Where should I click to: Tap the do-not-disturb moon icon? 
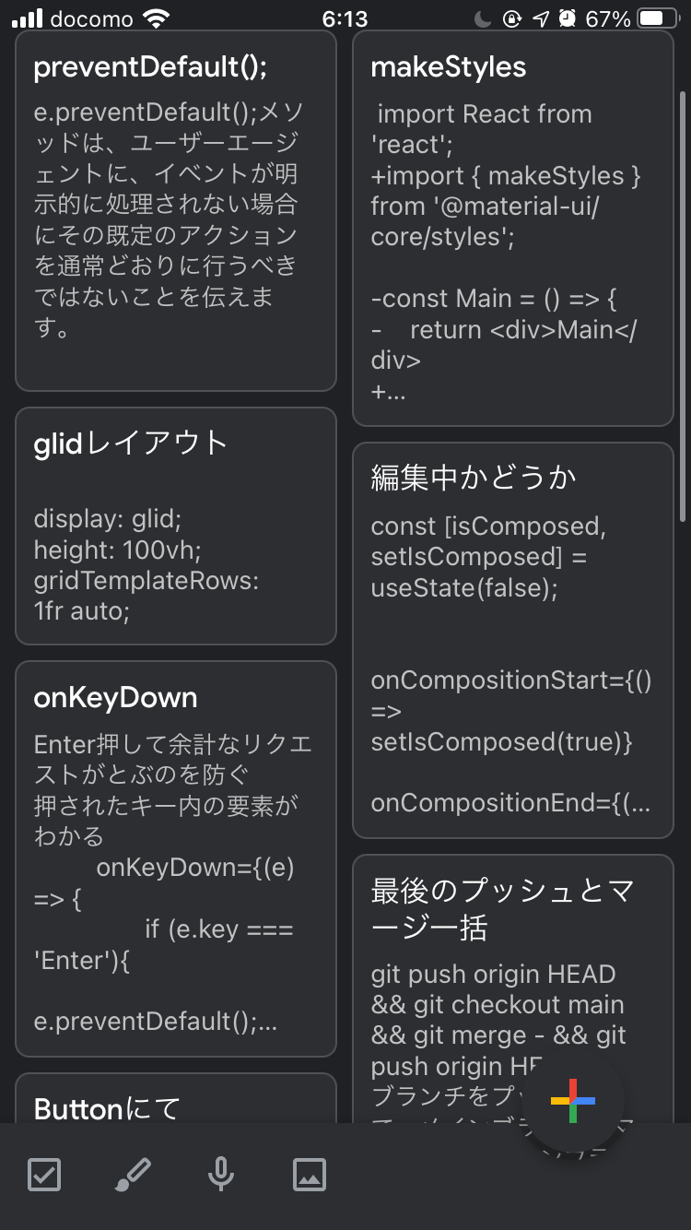[x=485, y=18]
